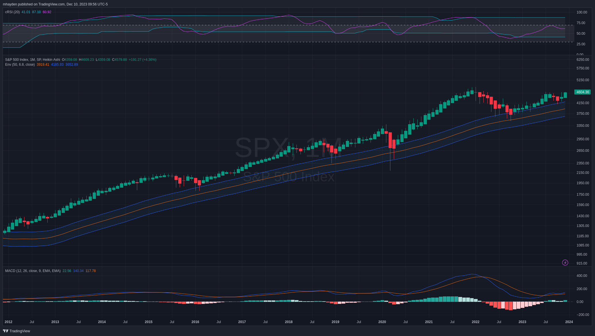Click the 2022 year on time axis

[476, 322]
